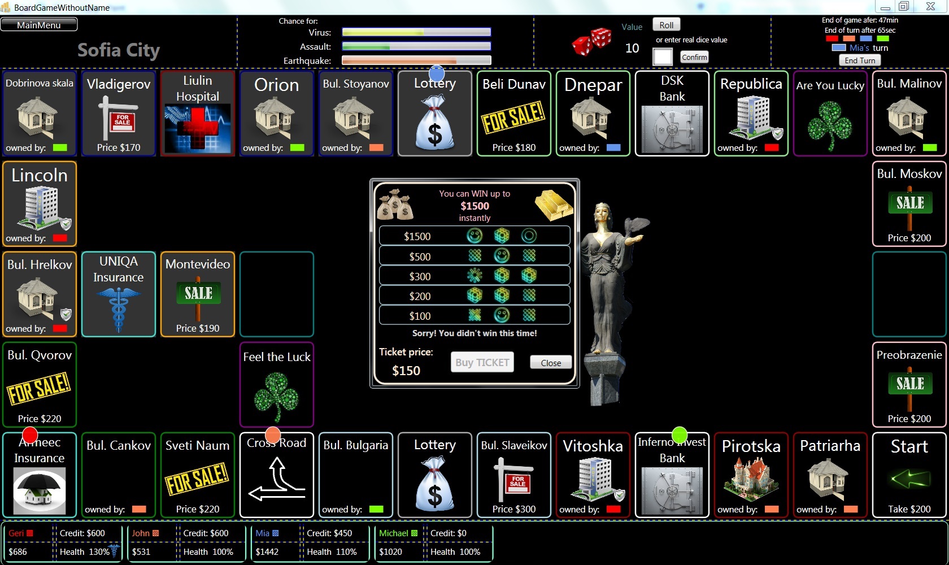Click the Beli Dunav FOR SALE sign
This screenshot has height=565, width=949.
click(x=513, y=118)
